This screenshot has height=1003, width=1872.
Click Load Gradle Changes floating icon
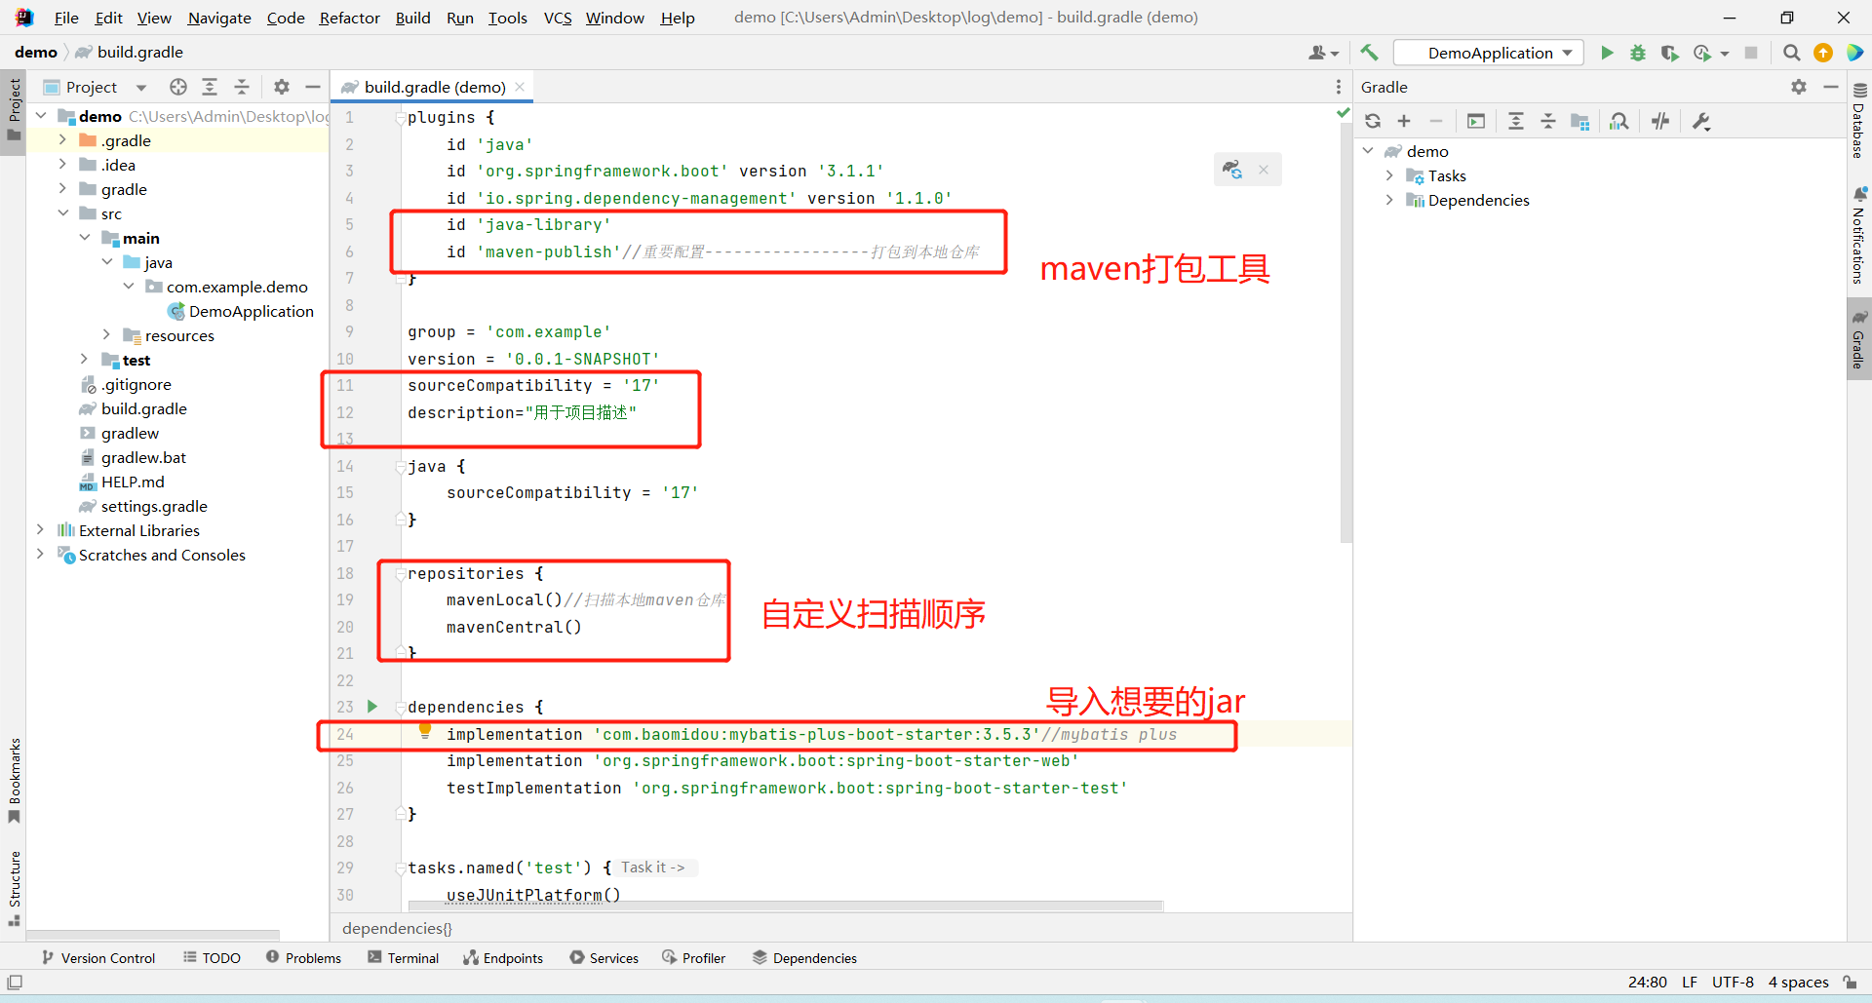tap(1232, 170)
